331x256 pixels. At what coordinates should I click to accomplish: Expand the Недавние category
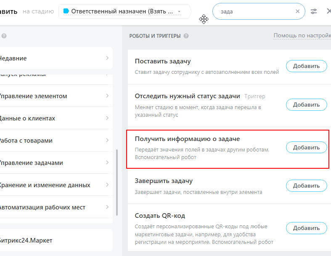55,58
